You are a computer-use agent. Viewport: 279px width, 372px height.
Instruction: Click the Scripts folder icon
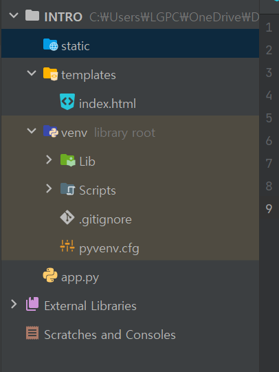[68, 189]
